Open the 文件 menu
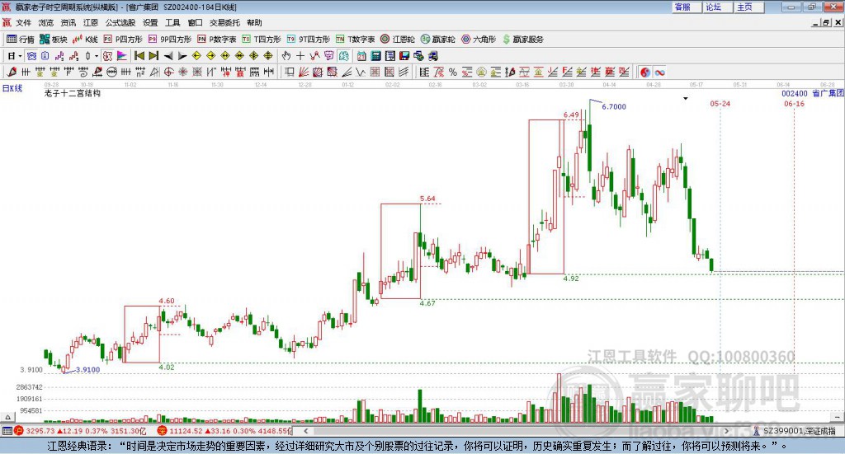The width and height of the screenshot is (845, 454). (x=24, y=22)
